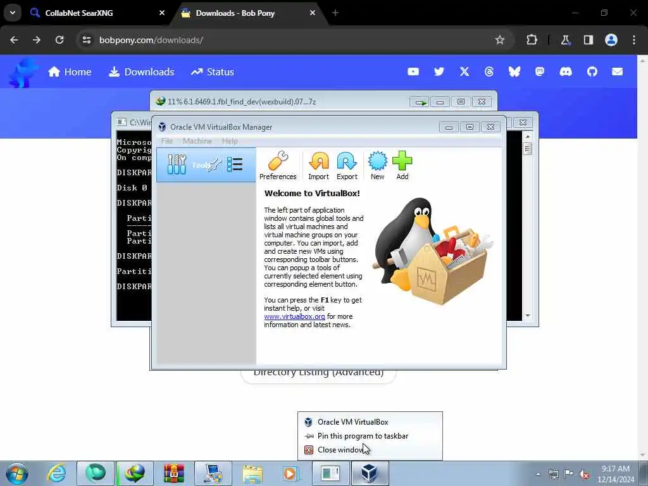648x486 pixels.
Task: Open Bob Pony's YouTube icon
Action: [x=413, y=72]
